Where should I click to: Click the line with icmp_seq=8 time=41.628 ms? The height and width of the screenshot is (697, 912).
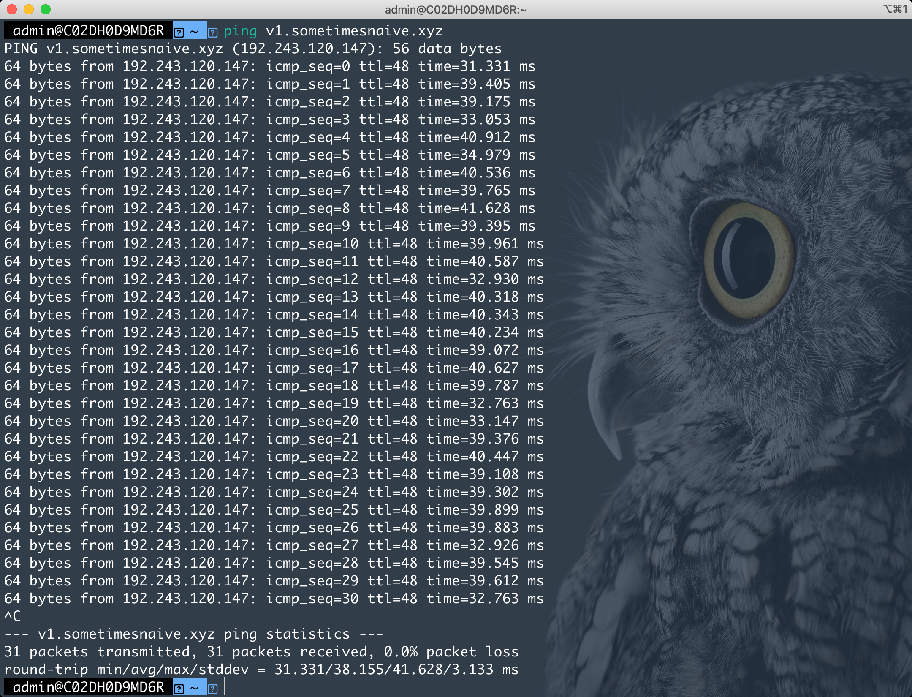270,208
